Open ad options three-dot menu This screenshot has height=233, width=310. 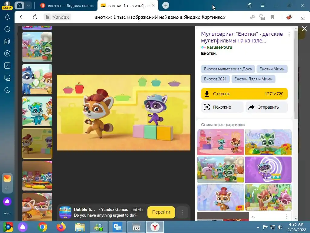[182, 212]
